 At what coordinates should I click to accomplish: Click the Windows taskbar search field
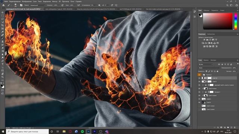coord(27,131)
